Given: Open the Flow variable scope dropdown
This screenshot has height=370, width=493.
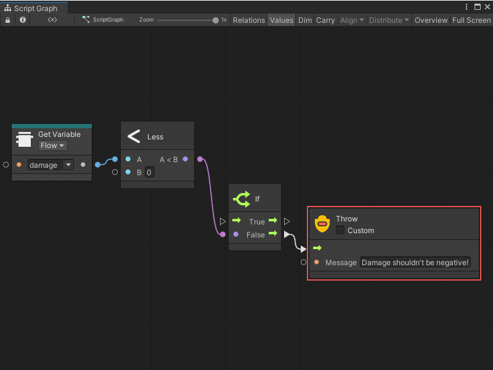Looking at the screenshot, I should (x=52, y=145).
